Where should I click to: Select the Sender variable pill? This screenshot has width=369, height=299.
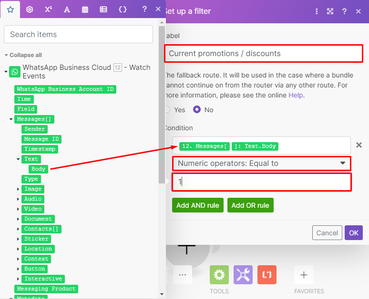[35, 129]
